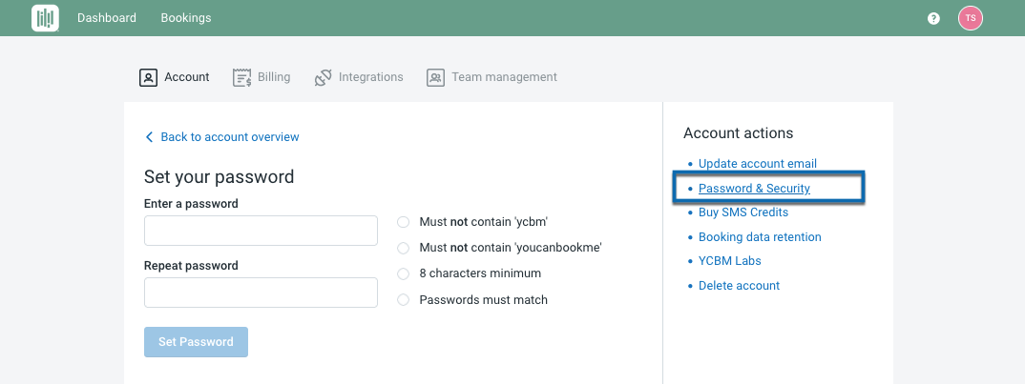Click the Billing invoice icon

point(242,77)
